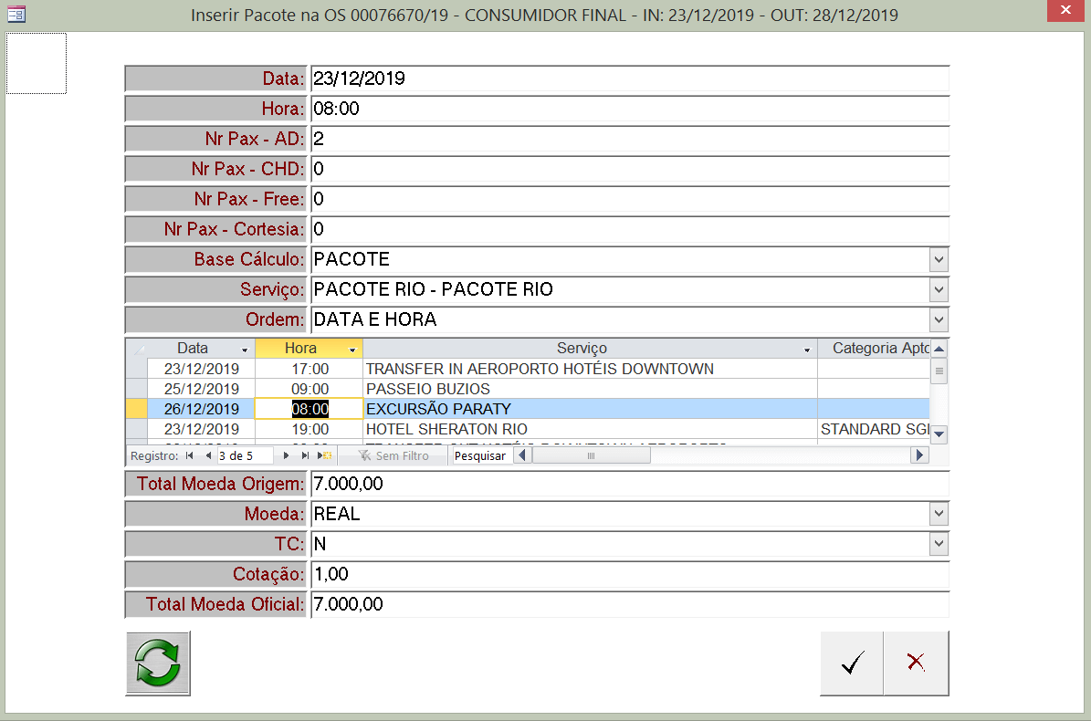Expand the Moeda dropdown

(x=939, y=514)
